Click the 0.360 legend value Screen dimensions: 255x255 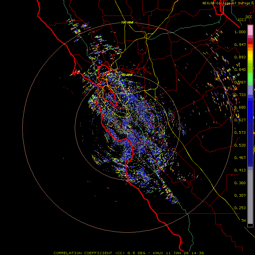pos(240,183)
